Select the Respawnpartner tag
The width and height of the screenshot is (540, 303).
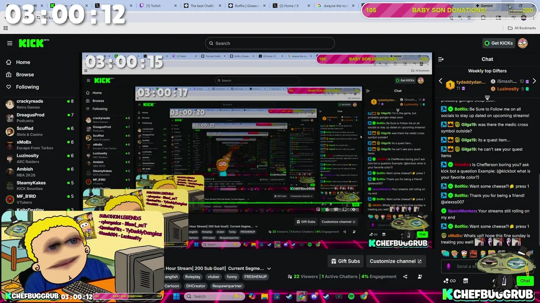(x=227, y=286)
